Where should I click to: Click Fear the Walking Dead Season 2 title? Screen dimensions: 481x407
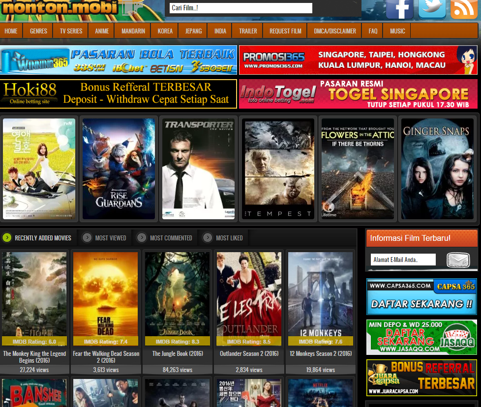pos(106,357)
